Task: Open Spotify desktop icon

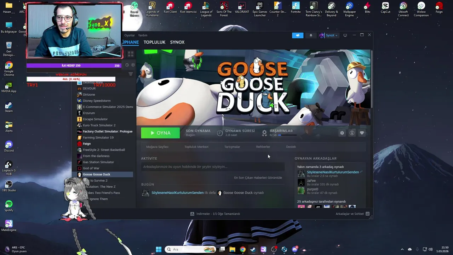Action: tap(9, 206)
